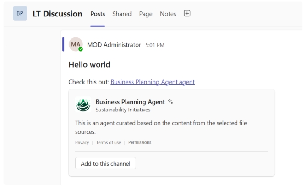
Task: Click the sparkle icon beside agent title
Action: [x=170, y=101]
